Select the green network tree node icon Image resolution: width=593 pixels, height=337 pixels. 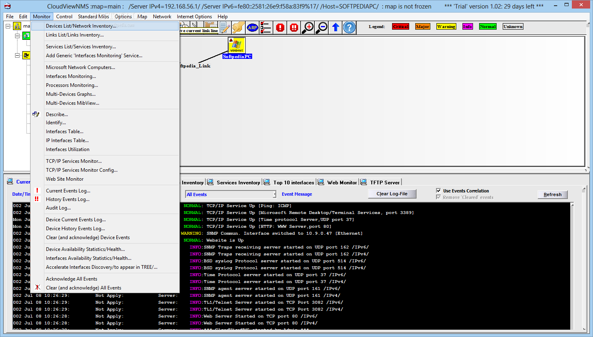tap(26, 36)
